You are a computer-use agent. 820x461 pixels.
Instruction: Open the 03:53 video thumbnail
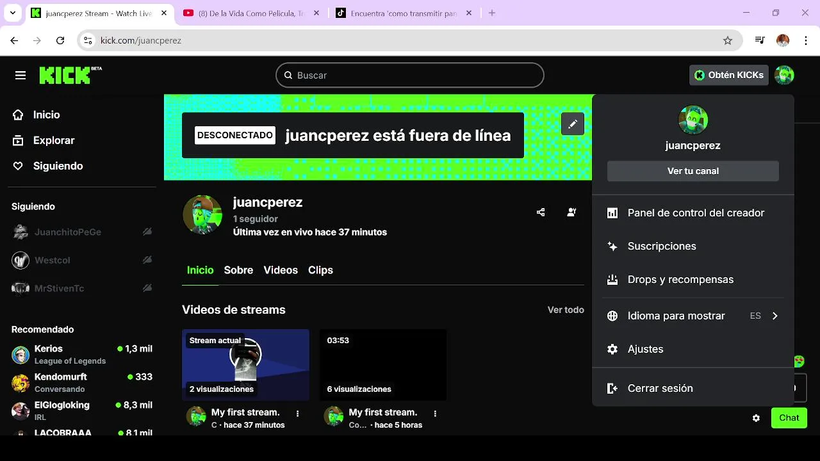coord(383,365)
